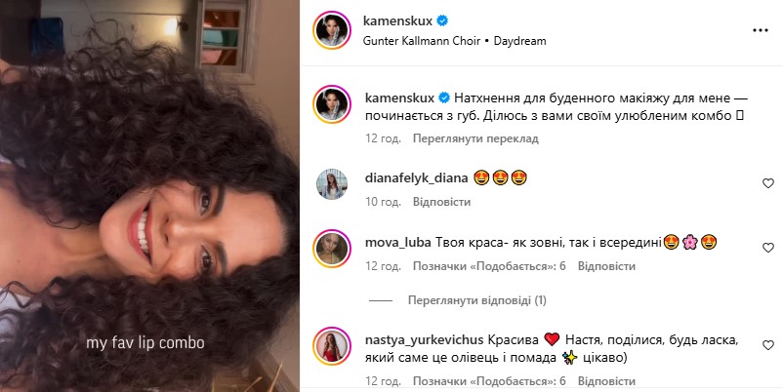783x392 pixels.
Task: Open Gunter Kallmann Choir Daydream audio link
Action: coord(454,41)
